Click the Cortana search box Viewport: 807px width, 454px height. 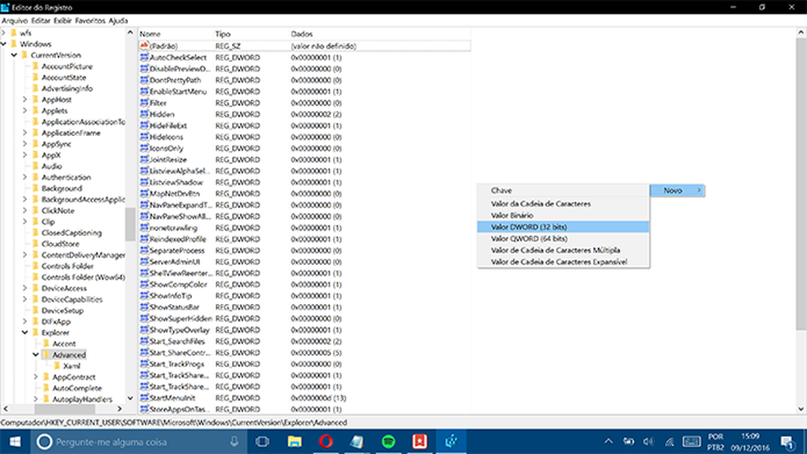(138, 442)
